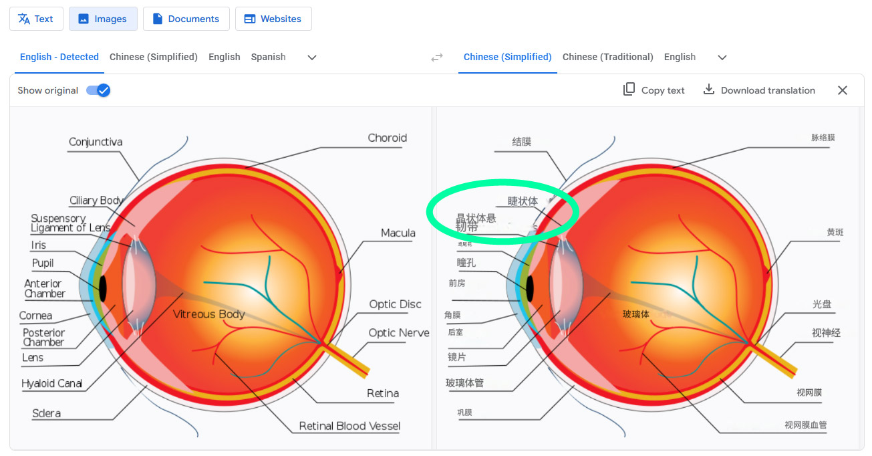The image size is (872, 456).
Task: Open the target language dropdown chevron
Action: (722, 58)
